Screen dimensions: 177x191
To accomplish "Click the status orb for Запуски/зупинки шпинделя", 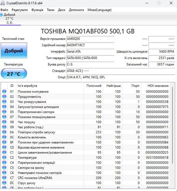I will tap(4, 107).
